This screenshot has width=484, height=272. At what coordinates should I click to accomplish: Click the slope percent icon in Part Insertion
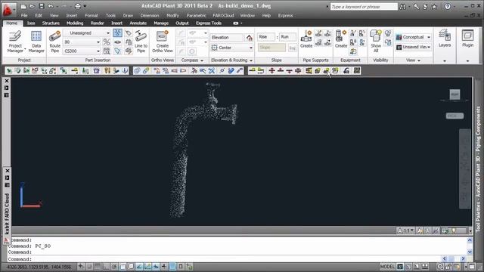[107, 42]
